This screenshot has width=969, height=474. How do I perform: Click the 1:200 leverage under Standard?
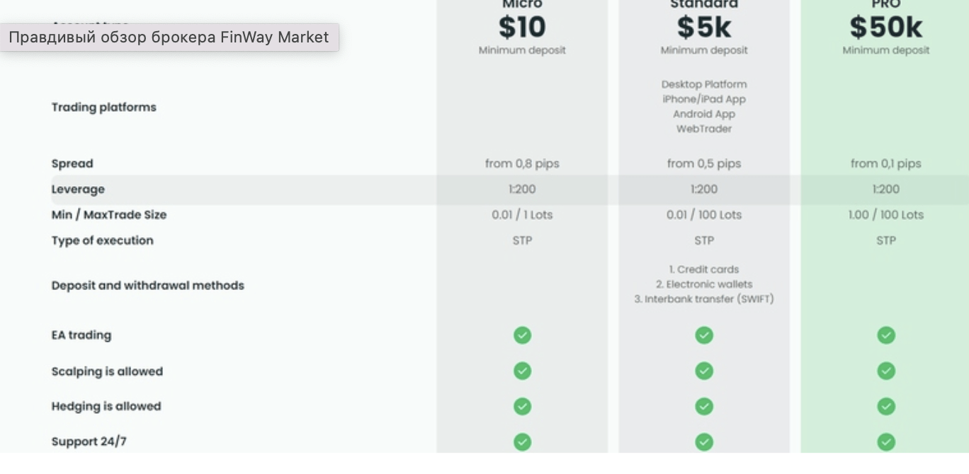tap(704, 189)
